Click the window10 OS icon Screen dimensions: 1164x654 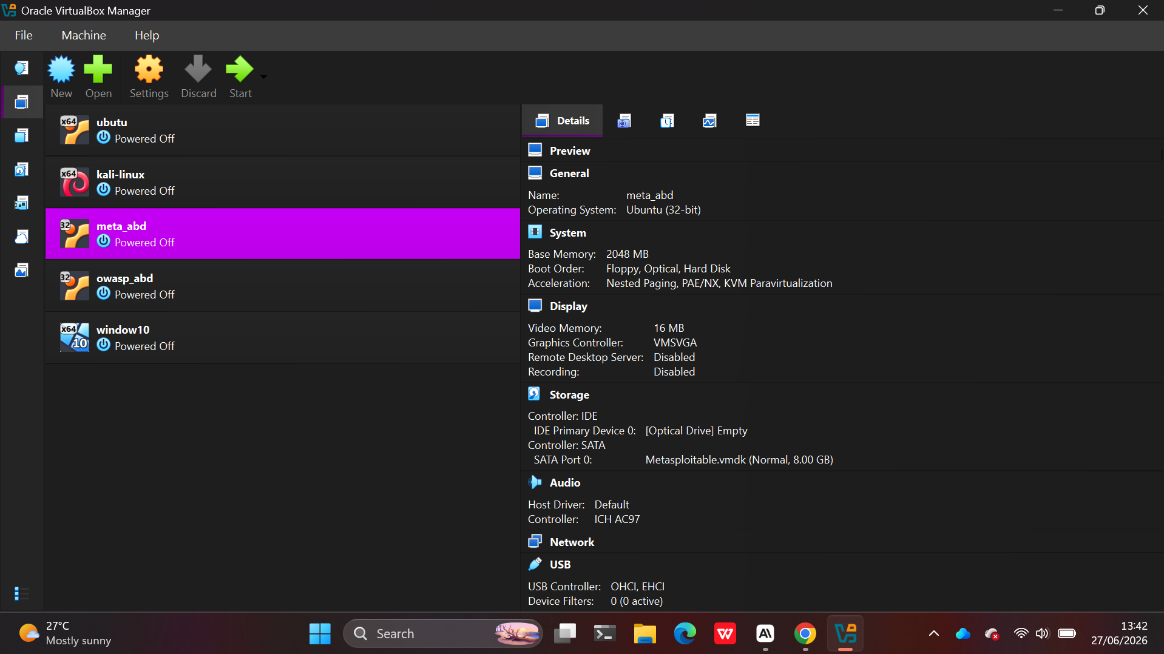75,337
